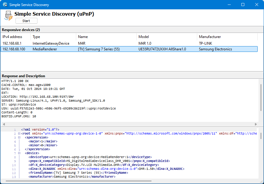The image size is (264, 184).
Task: Start the device discovery scan
Action: 26,21
